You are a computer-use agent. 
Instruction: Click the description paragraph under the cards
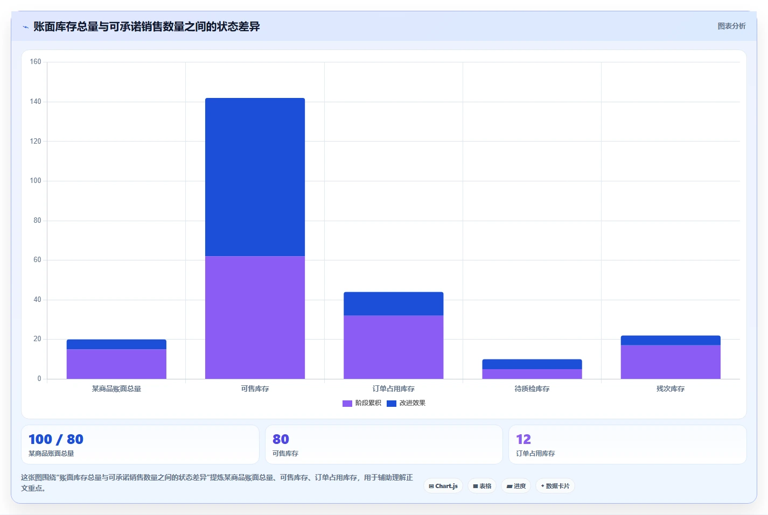[x=218, y=483]
